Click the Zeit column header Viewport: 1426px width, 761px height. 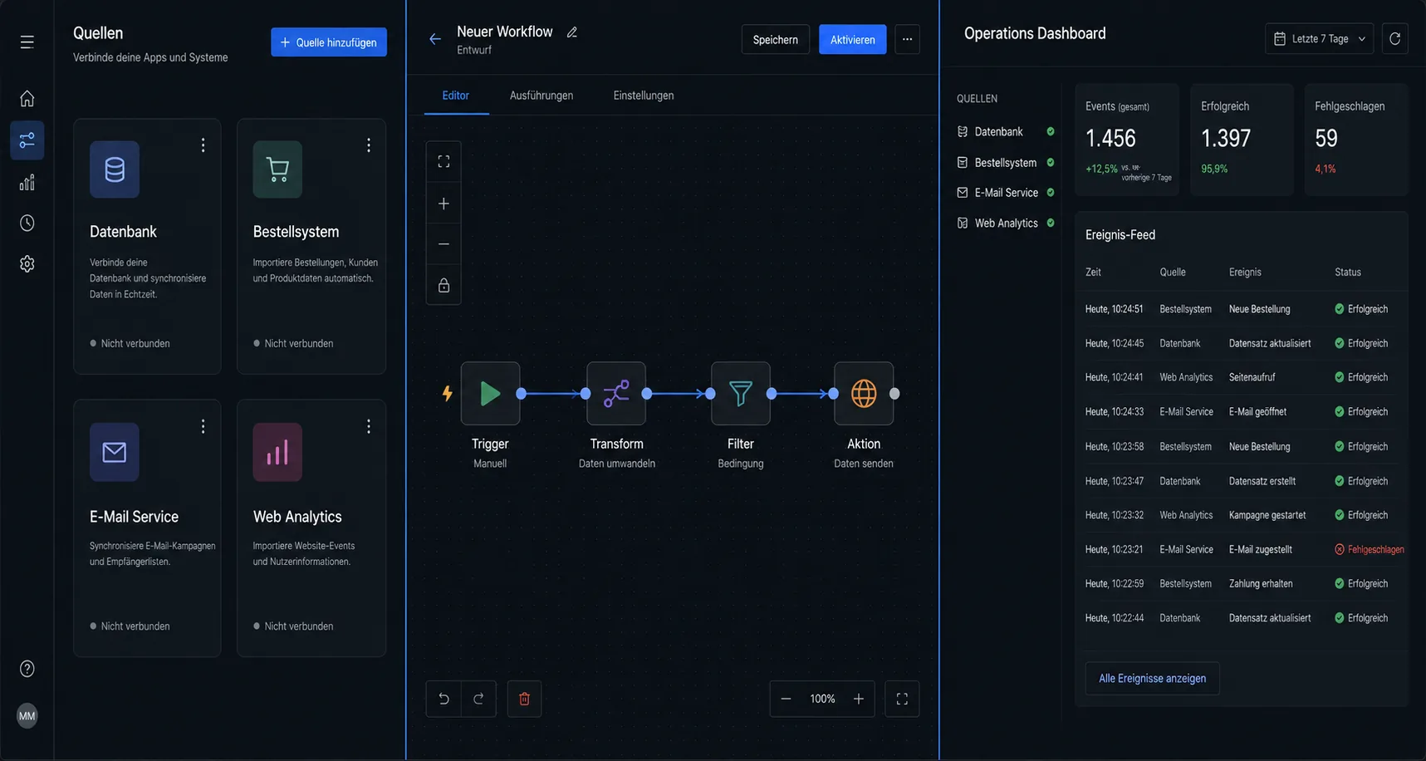click(x=1093, y=272)
